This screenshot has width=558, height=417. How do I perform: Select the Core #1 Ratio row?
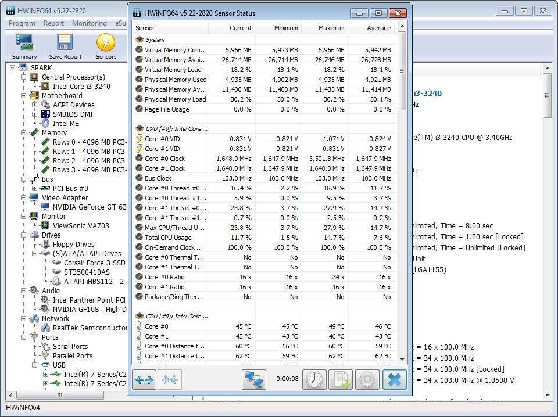[264, 286]
